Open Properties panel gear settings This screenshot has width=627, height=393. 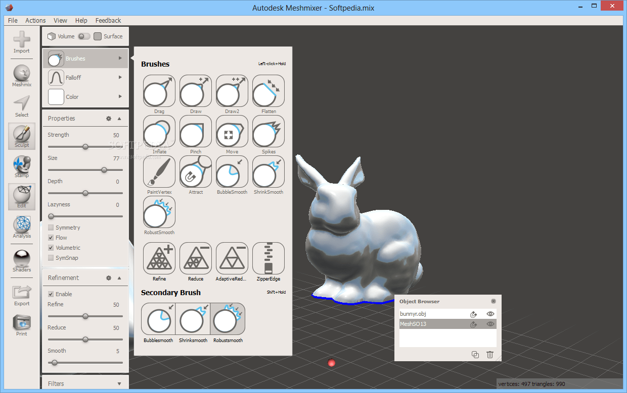(108, 119)
